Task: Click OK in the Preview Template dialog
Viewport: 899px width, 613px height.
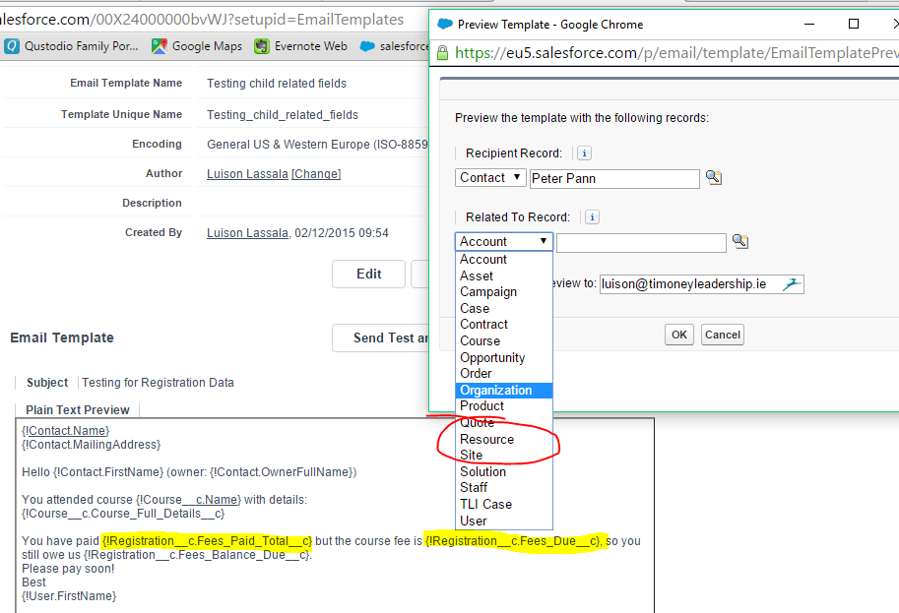Action: 679,335
